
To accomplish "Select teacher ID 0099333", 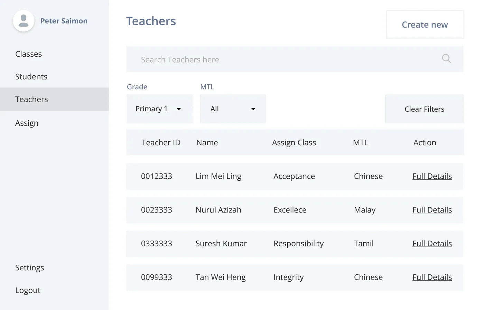I will point(156,277).
